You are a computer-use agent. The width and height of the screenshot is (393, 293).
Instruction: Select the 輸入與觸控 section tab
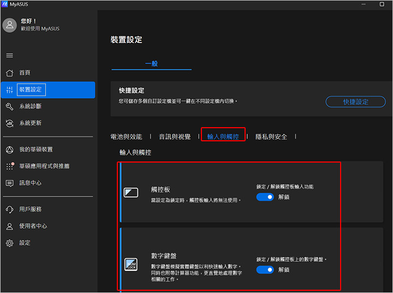click(223, 137)
